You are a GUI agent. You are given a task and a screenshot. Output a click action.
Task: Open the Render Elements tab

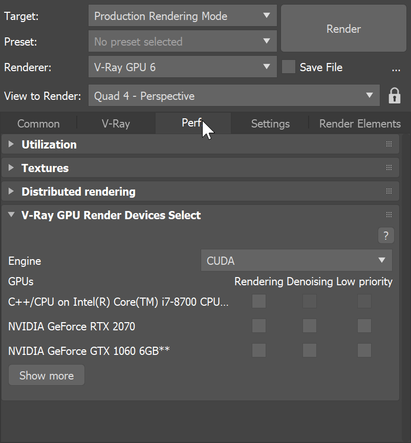pos(359,123)
